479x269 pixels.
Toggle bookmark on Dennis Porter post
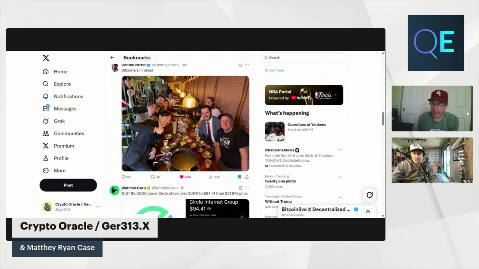(239, 177)
